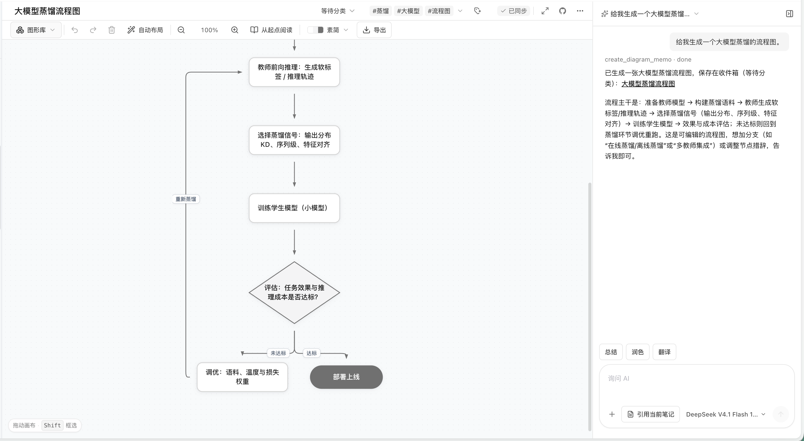Click the 导出 export button

coord(374,30)
